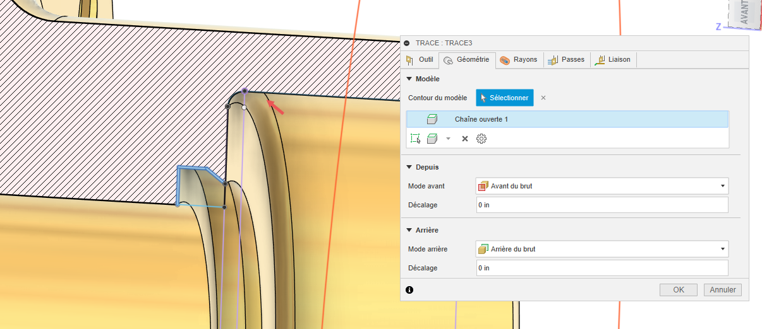This screenshot has width=762, height=329.
Task: Open the Mode avant dropdown
Action: [602, 186]
